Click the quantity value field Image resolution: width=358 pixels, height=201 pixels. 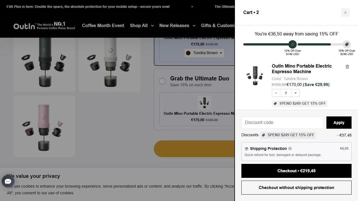(286, 93)
